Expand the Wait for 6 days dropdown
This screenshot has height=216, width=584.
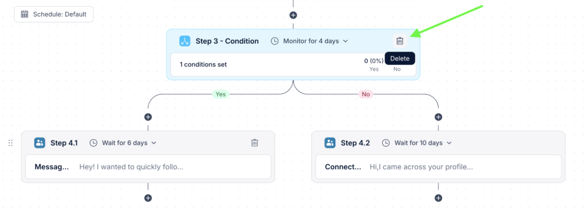click(123, 143)
